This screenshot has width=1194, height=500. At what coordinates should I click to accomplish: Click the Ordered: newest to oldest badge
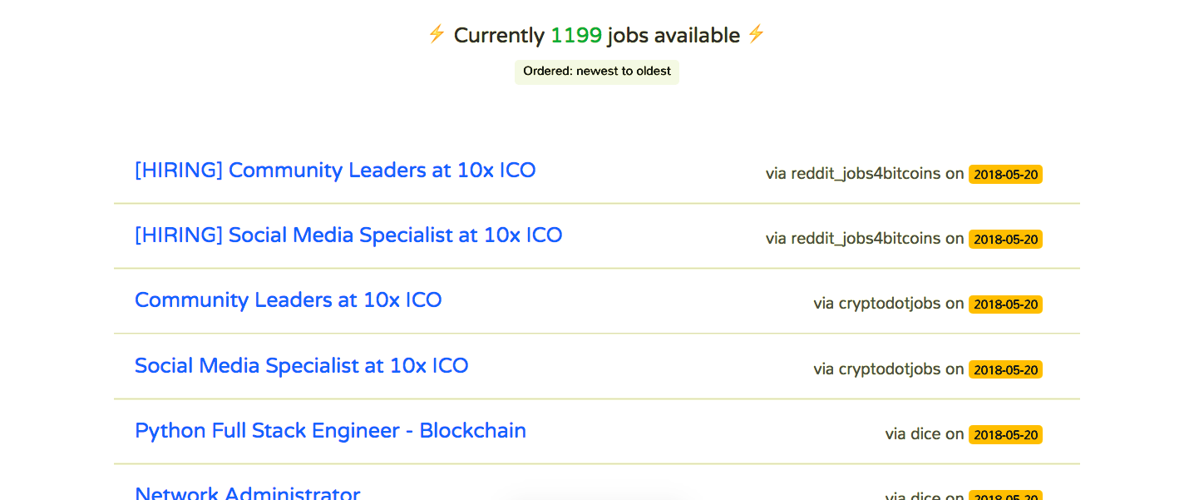596,72
